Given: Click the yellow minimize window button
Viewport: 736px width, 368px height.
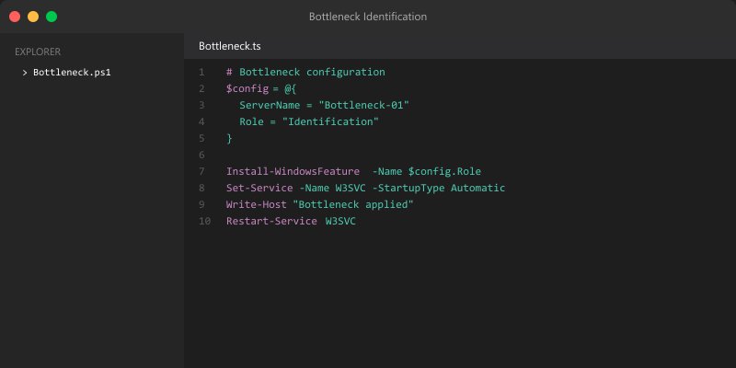Looking at the screenshot, I should (33, 17).
